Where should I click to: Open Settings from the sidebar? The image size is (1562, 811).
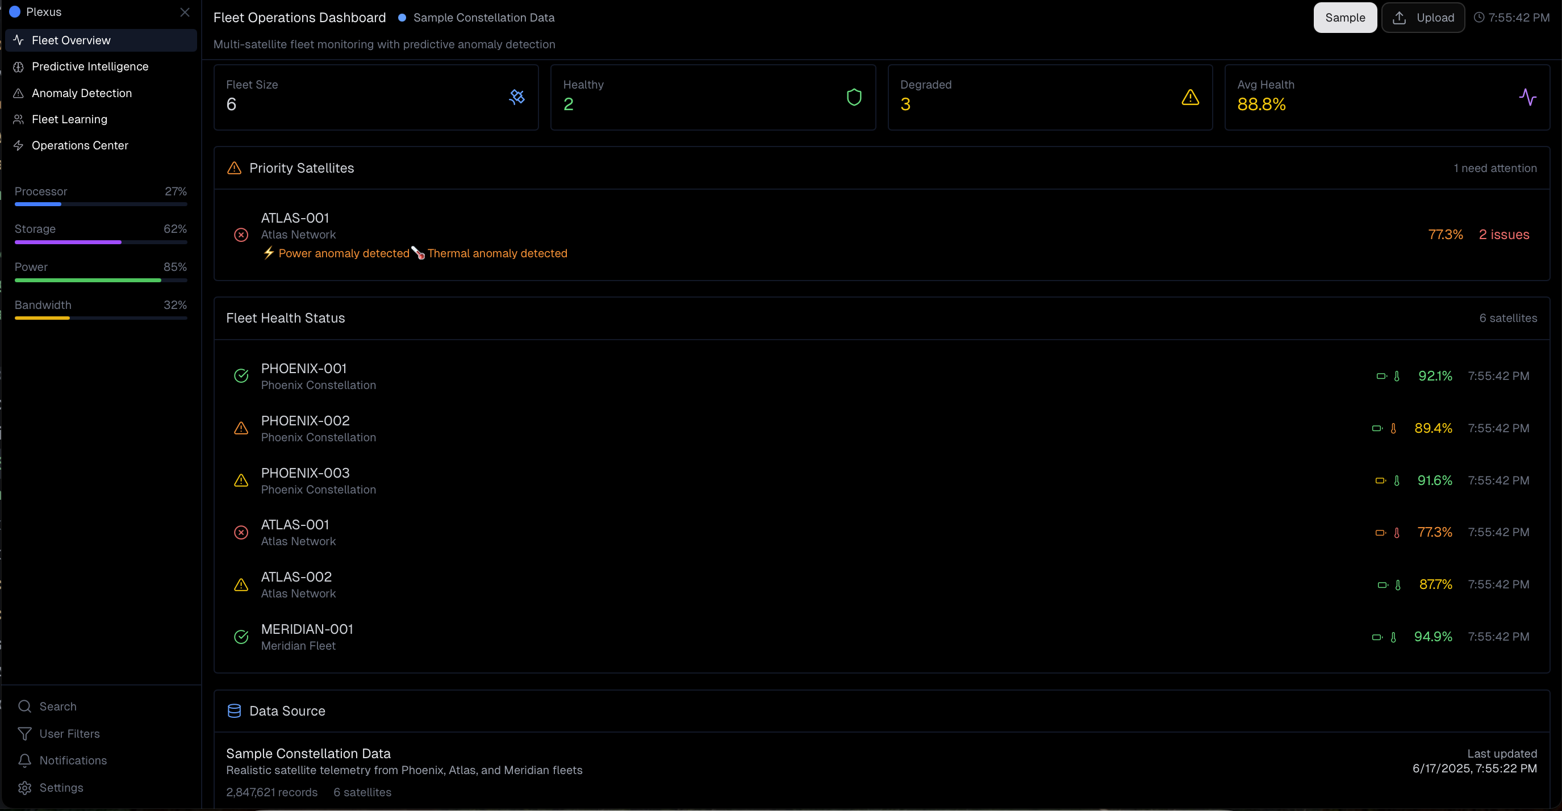[x=24, y=787]
